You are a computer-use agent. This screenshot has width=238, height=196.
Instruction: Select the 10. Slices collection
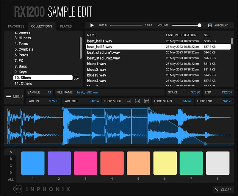(43, 78)
